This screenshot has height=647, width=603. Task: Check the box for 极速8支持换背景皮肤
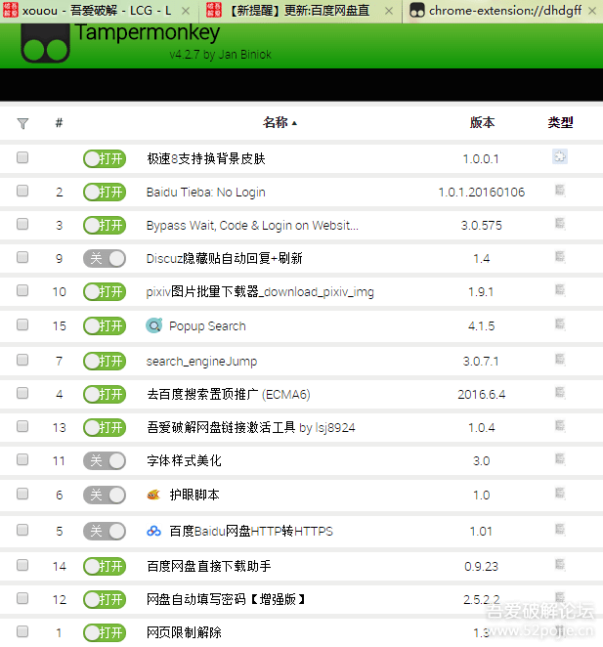(x=22, y=157)
